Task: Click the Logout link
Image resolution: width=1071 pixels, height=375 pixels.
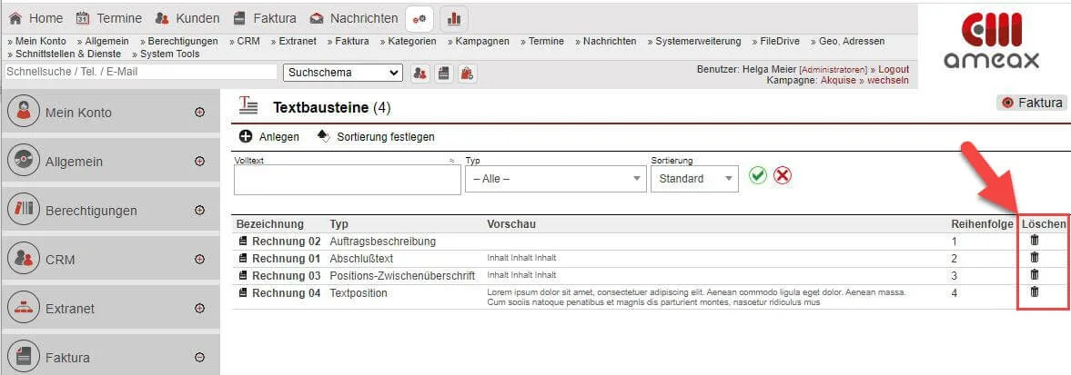Action: click(893, 69)
